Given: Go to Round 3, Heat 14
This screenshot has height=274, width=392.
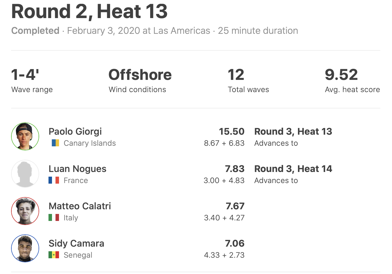Looking at the screenshot, I should 293,169.
